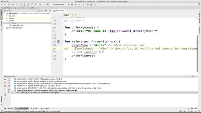
Task: Close the MyName.kt editor tab
Action: (65, 11)
